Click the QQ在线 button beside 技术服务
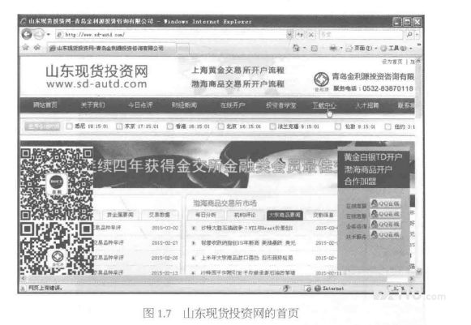The width and height of the screenshot is (471, 325). tap(385, 234)
